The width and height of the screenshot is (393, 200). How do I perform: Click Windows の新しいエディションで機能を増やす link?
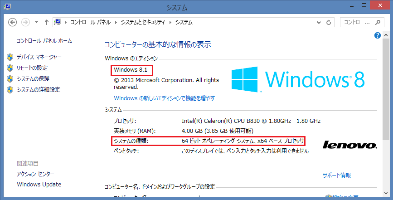tap(165, 98)
